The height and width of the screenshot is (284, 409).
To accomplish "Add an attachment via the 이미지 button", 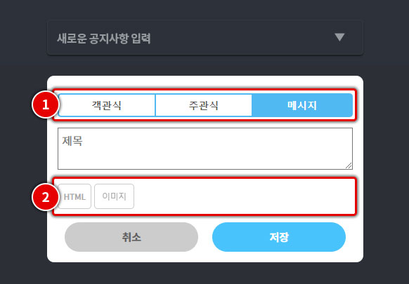I will [114, 196].
